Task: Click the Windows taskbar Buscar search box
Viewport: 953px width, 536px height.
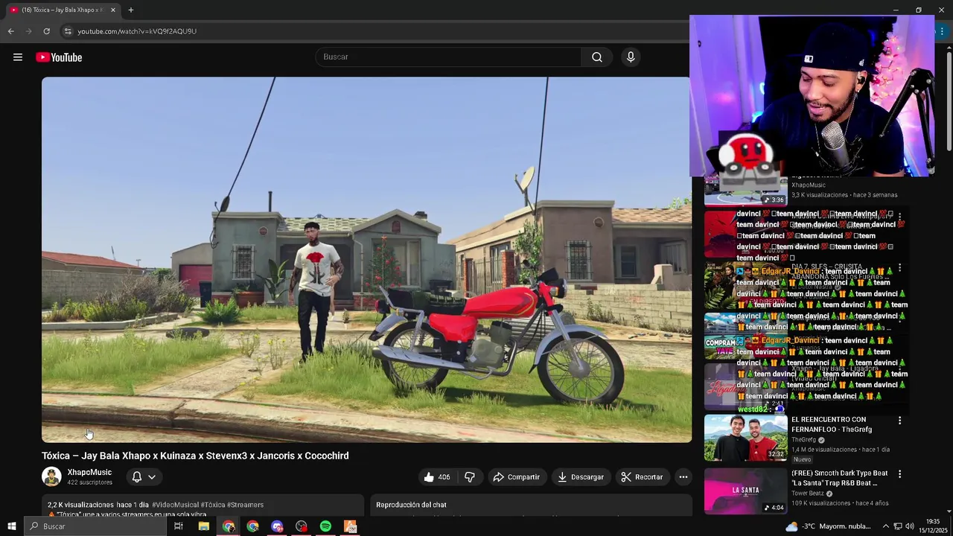Action: click(95, 526)
